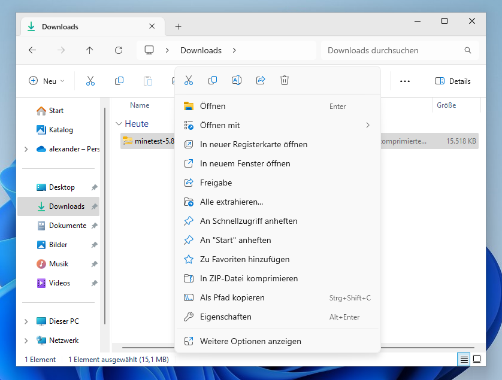Viewport: 502px width, 380px height.
Task: Expand the Öffnen mit submenu arrow
Action: (368, 125)
